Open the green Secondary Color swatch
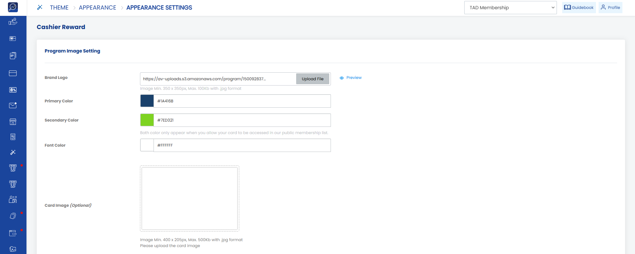635x254 pixels. (147, 120)
